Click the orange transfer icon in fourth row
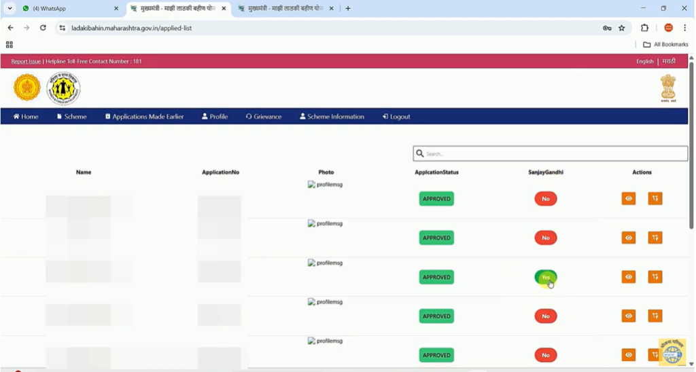The height and width of the screenshot is (372, 696). click(x=655, y=316)
